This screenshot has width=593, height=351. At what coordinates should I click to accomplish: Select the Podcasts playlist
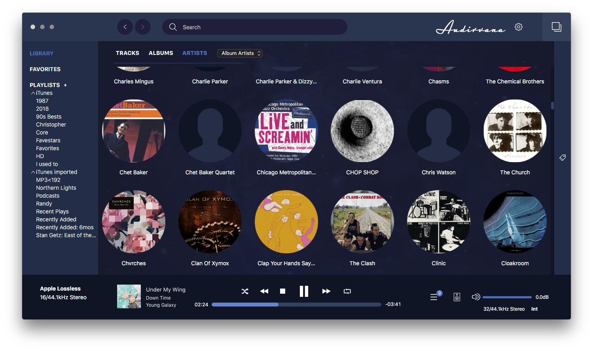tap(48, 196)
